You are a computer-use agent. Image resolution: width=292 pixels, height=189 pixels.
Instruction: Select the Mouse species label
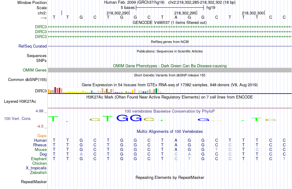[41, 150]
